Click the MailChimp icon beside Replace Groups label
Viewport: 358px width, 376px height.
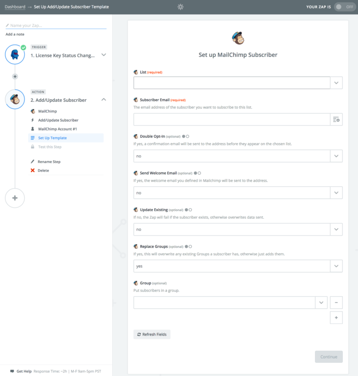(x=136, y=247)
